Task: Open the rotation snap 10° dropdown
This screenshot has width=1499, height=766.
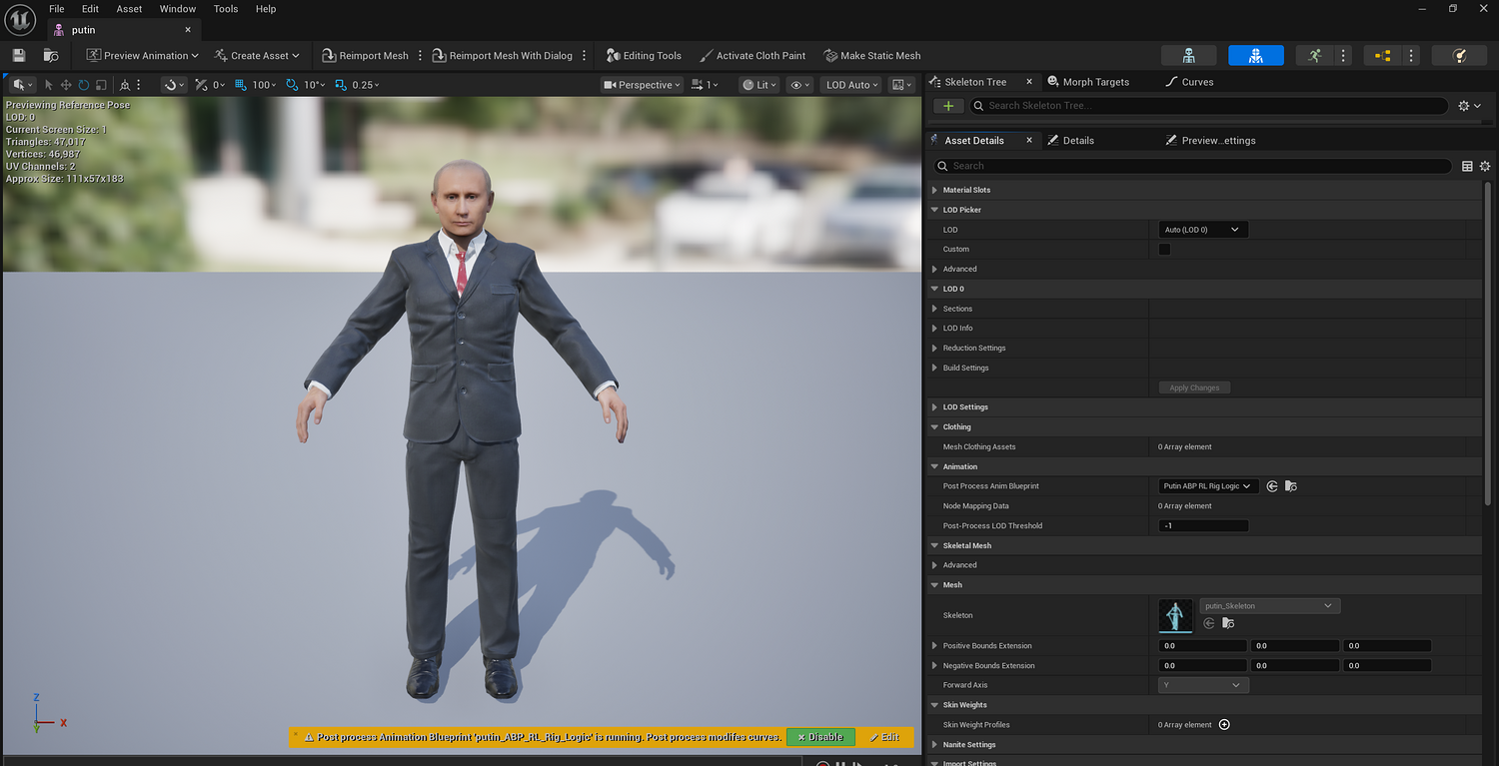Action: coord(315,85)
